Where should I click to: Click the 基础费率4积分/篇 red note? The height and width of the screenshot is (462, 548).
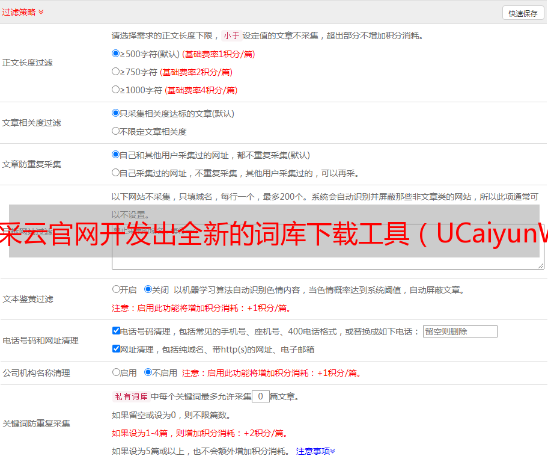coord(201,90)
